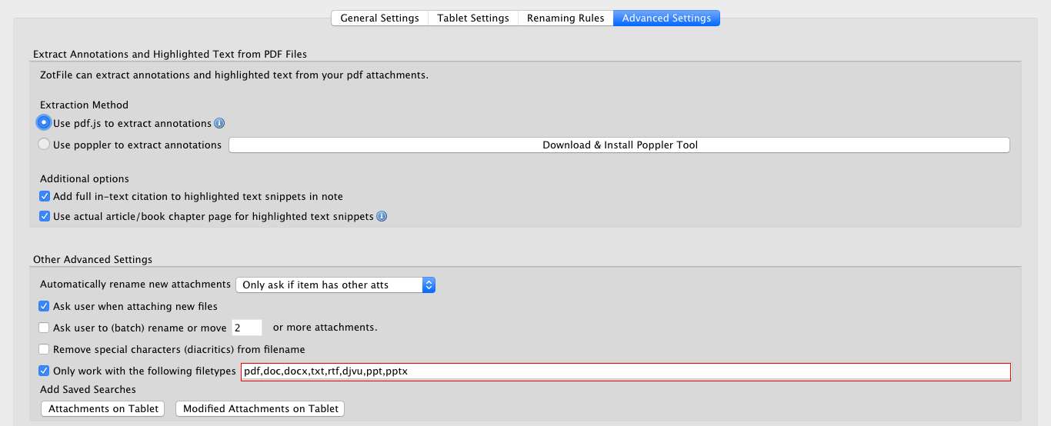Toggle 'Use actual article/book chapter page' checkbox
The height and width of the screenshot is (426, 1051).
click(x=45, y=217)
